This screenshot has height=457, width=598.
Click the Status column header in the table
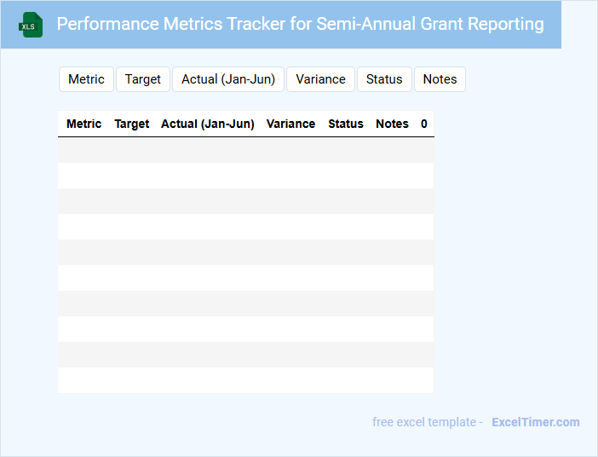pos(346,124)
